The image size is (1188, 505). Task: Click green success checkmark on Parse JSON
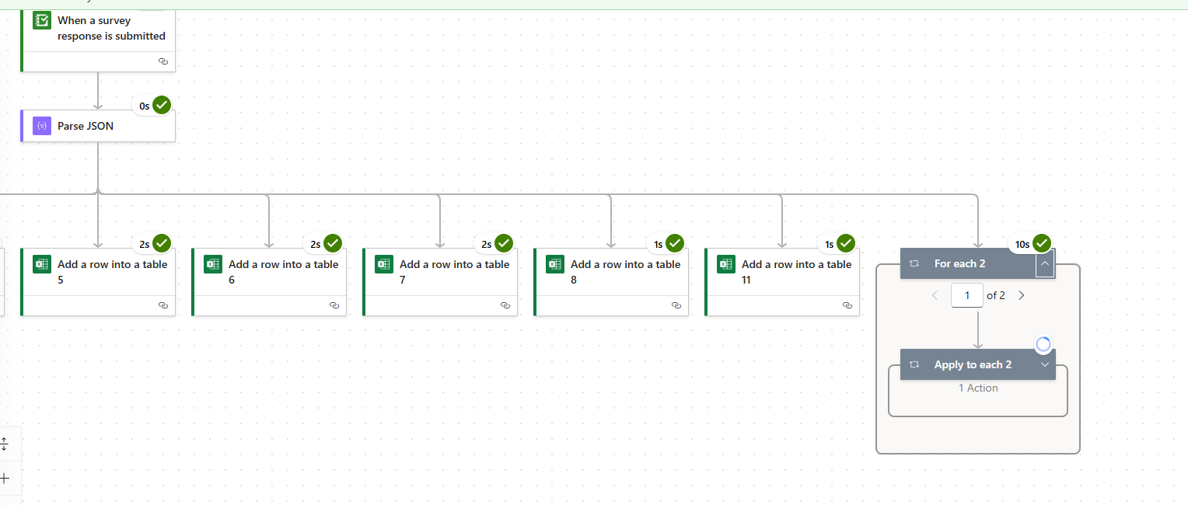pos(162,105)
